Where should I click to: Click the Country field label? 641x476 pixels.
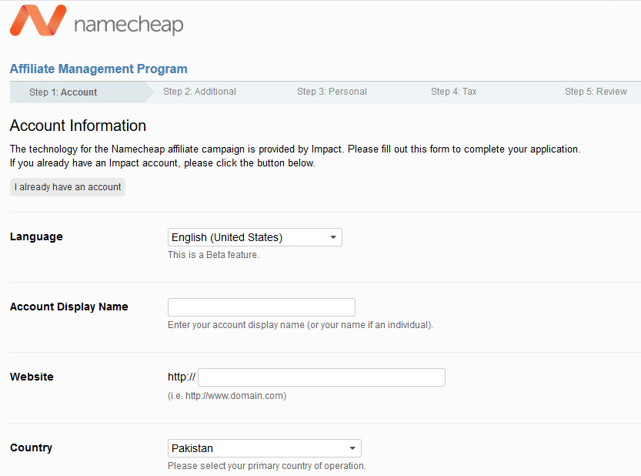click(31, 448)
